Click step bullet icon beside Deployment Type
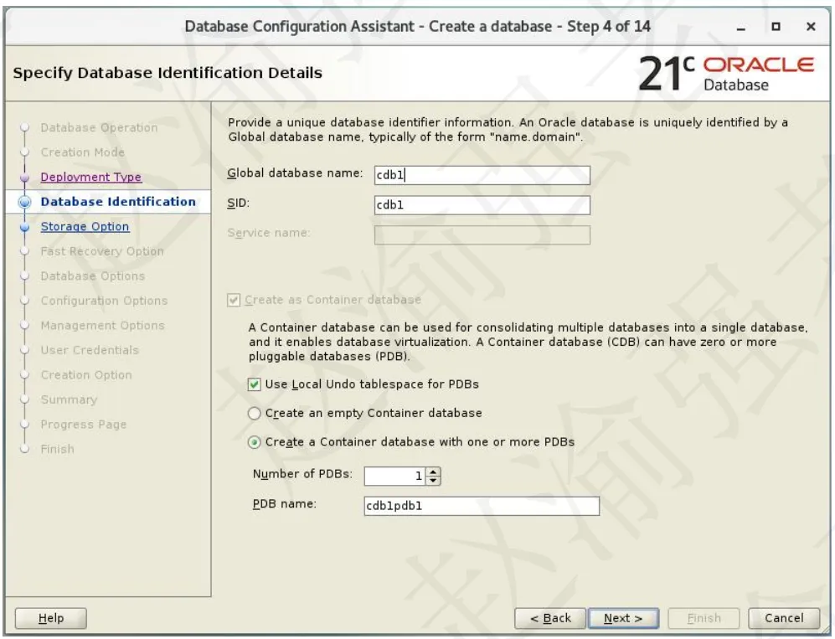Viewport: 835px width, 639px height. [24, 178]
